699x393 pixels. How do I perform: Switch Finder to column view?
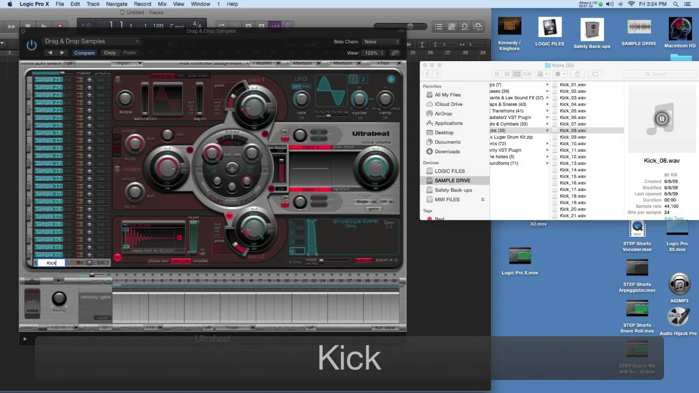[x=517, y=74]
